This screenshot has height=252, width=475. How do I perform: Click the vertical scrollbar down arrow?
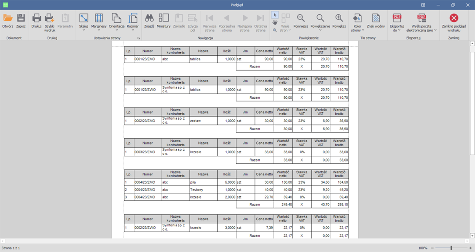[x=472, y=235]
